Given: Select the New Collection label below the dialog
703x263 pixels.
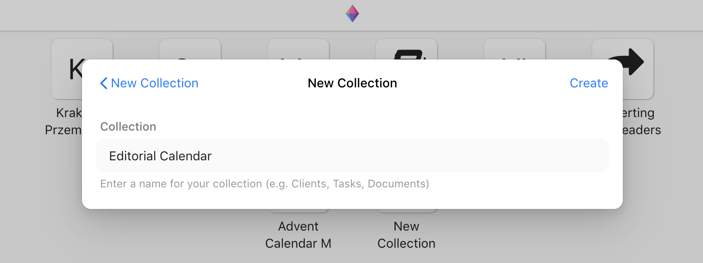Looking at the screenshot, I should coord(406,235).
